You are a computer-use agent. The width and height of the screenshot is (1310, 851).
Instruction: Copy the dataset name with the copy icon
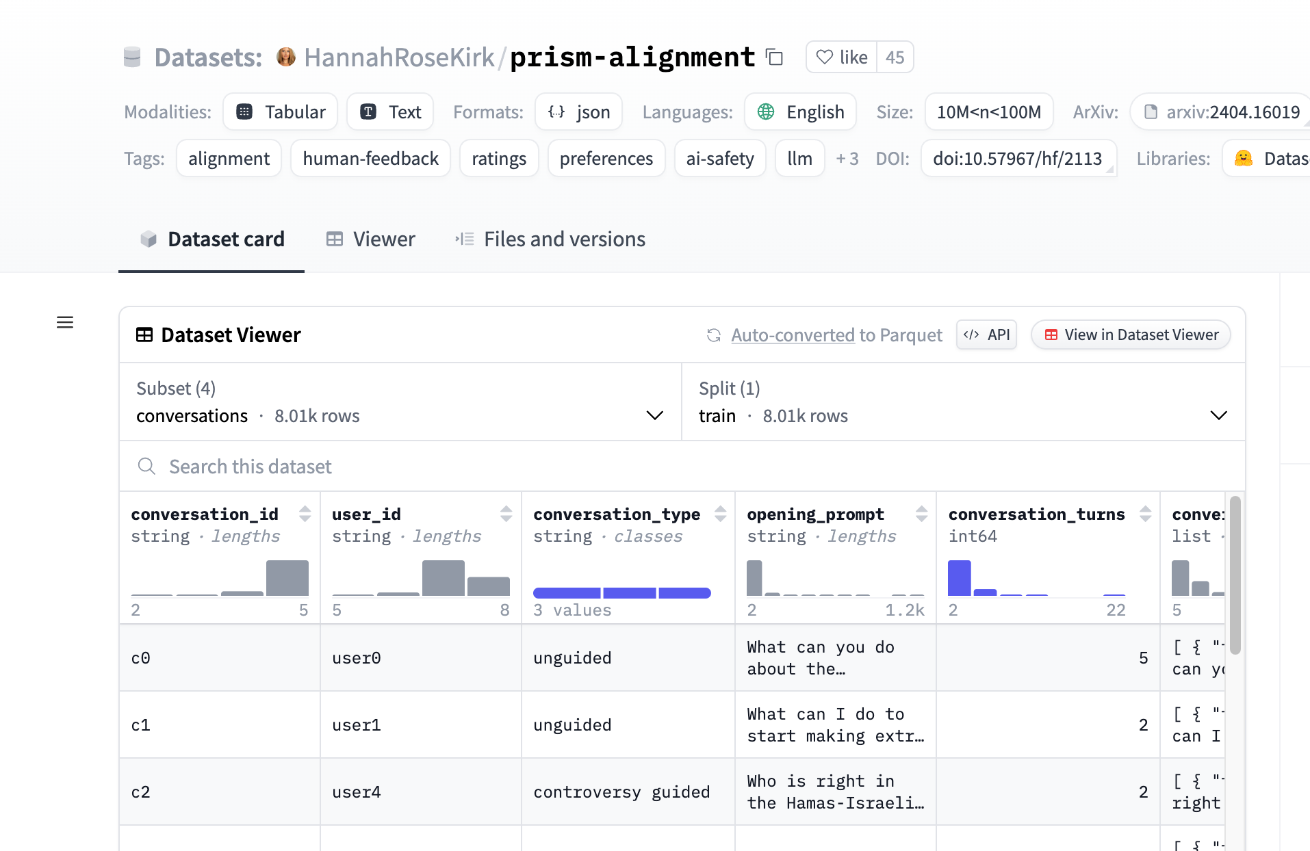[x=774, y=57]
